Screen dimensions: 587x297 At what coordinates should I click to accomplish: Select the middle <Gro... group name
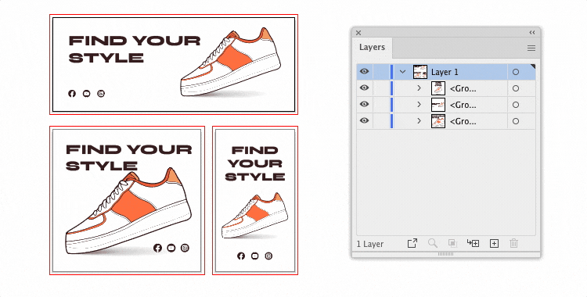(463, 105)
